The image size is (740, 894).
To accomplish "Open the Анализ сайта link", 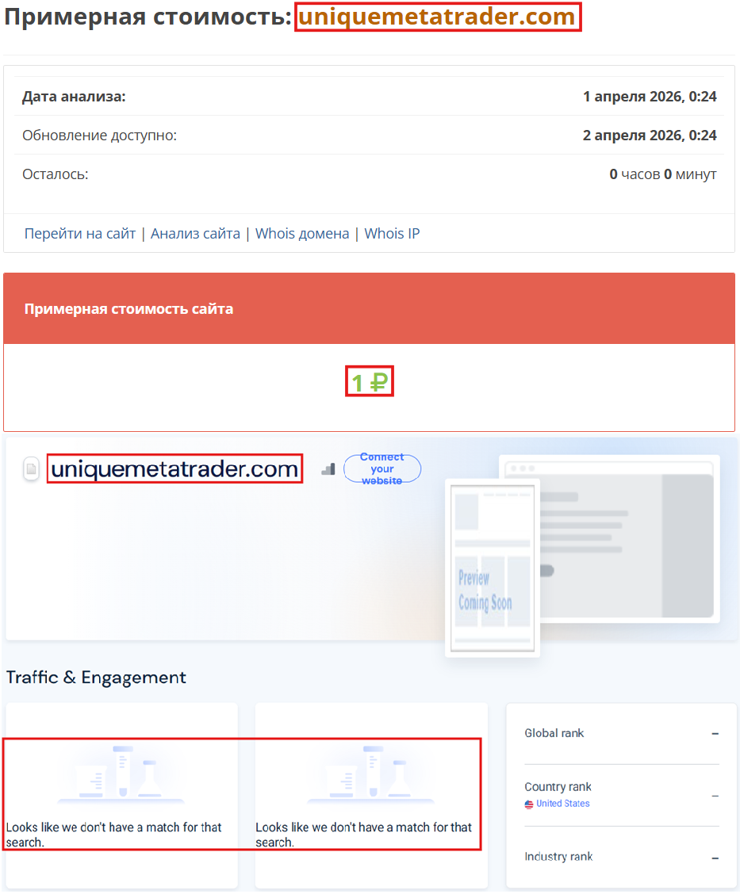I will pyautogui.click(x=195, y=233).
